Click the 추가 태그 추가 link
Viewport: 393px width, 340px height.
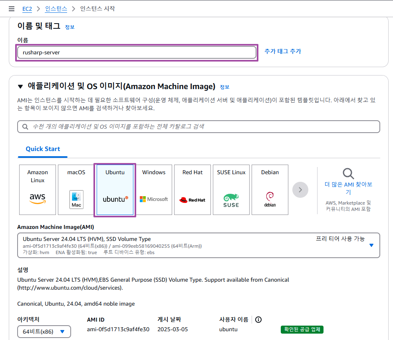click(x=283, y=52)
